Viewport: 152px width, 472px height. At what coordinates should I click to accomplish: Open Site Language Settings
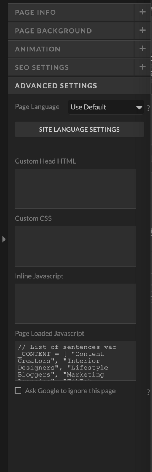[79, 129]
